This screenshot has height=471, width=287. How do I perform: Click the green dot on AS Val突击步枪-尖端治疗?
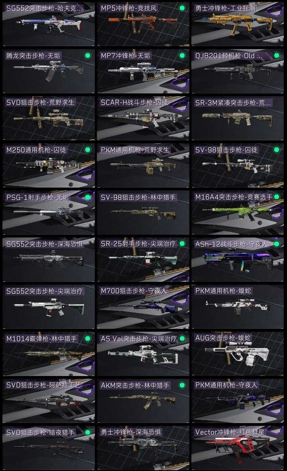click(x=182, y=338)
